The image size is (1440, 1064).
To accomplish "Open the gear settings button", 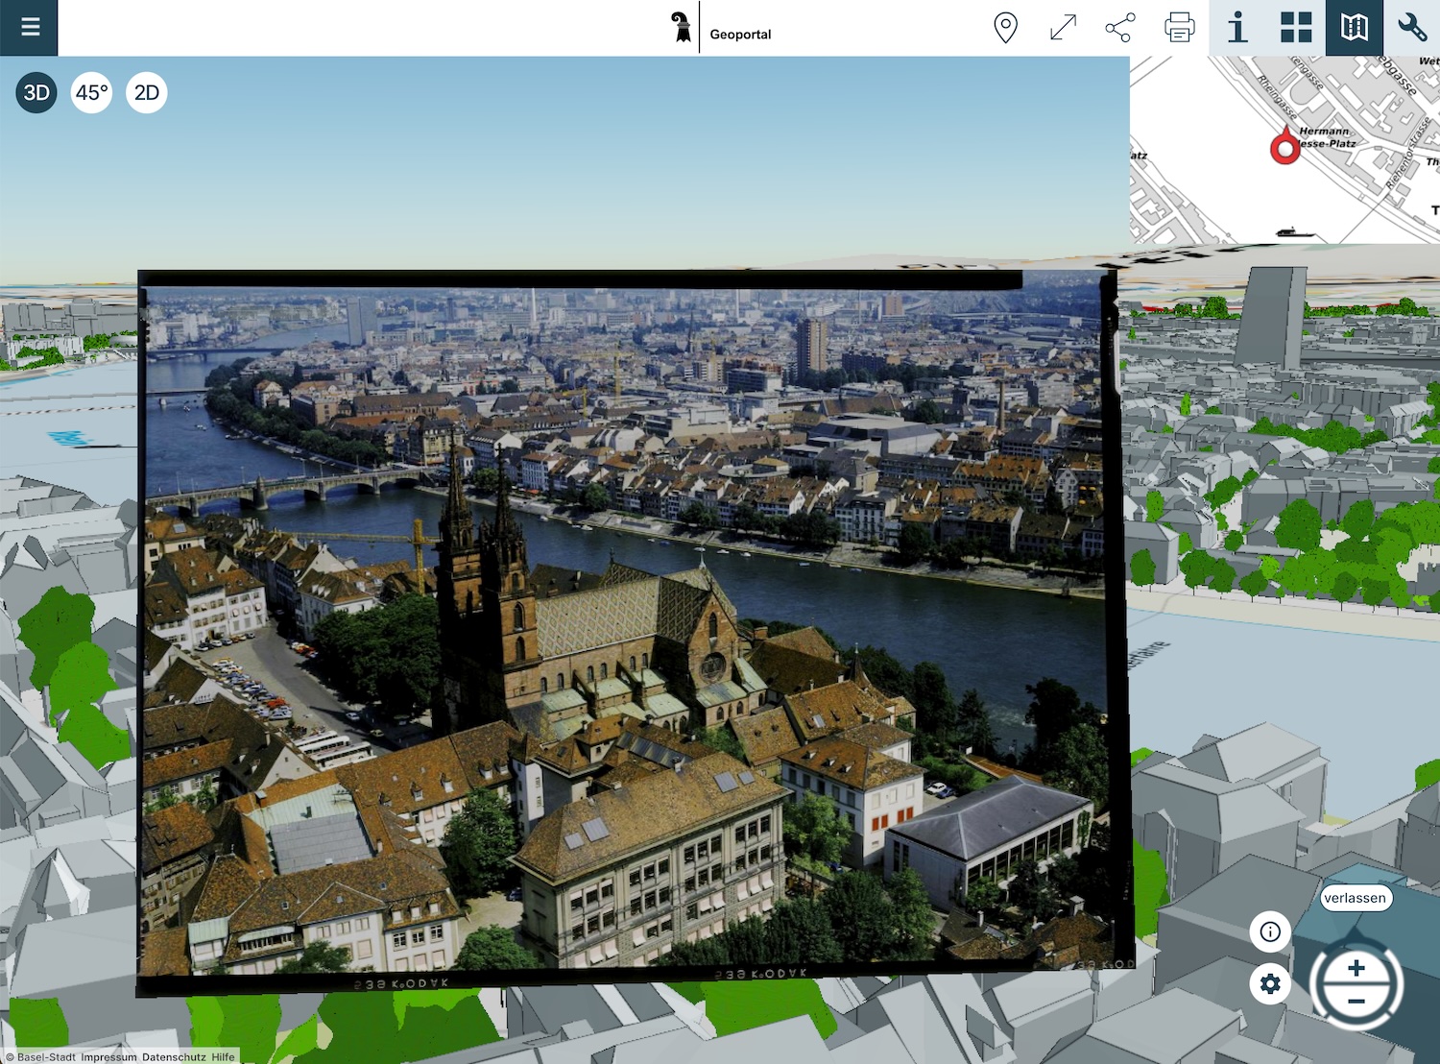I will [x=1270, y=984].
